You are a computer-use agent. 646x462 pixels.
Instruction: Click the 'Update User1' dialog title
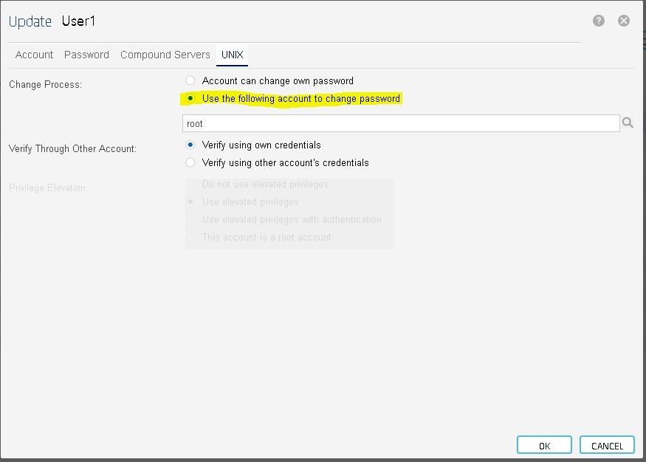click(52, 21)
